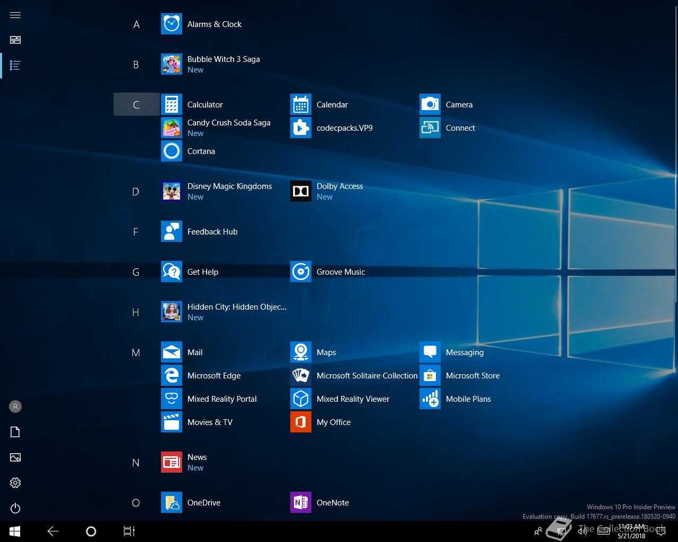Viewport: 678px width, 542px height.
Task: Tap the taskbar Back arrow
Action: click(53, 531)
